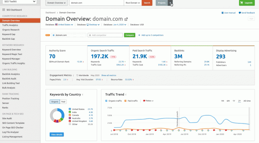This screenshot has width=259, height=143.
Task: Select Traffic Analytics in the sidebar
Action: click(x=10, y=25)
